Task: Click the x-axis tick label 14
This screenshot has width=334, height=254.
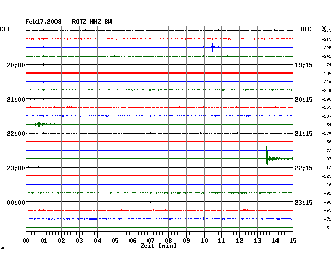Action: tap(275, 240)
